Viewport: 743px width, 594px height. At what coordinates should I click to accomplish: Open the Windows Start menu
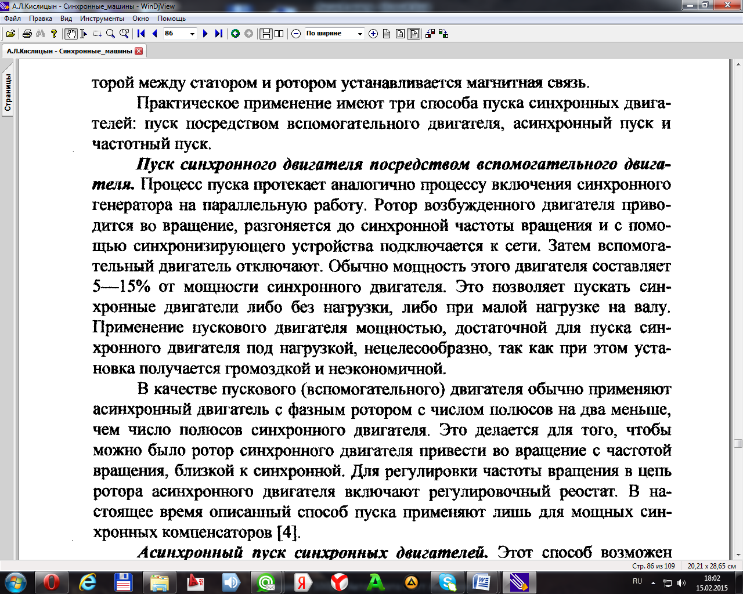[15, 582]
